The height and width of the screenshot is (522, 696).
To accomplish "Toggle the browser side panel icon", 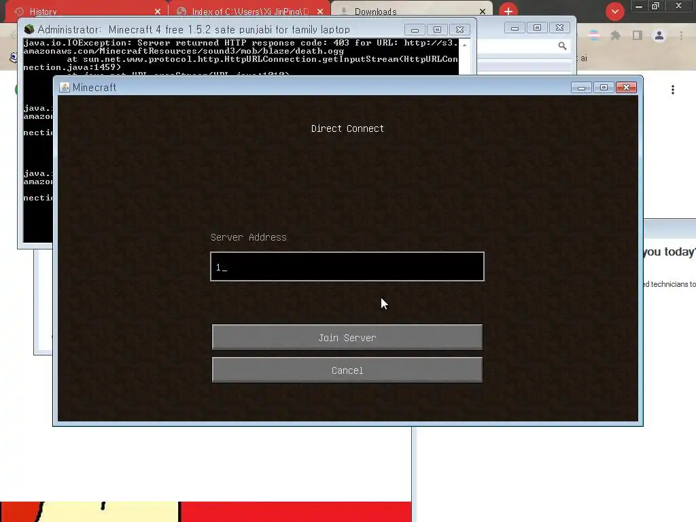I will pos(638,35).
